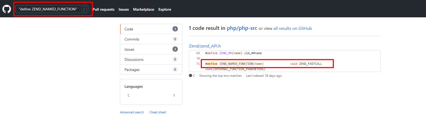Select the Packages results filter
Image resolution: width=426 pixels, height=120 pixels.
pyautogui.click(x=151, y=70)
